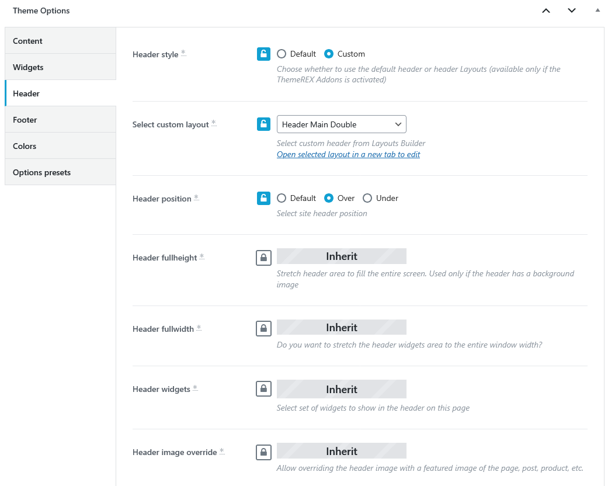
Task: Click the Inherit field for Header widgets
Action: click(342, 389)
